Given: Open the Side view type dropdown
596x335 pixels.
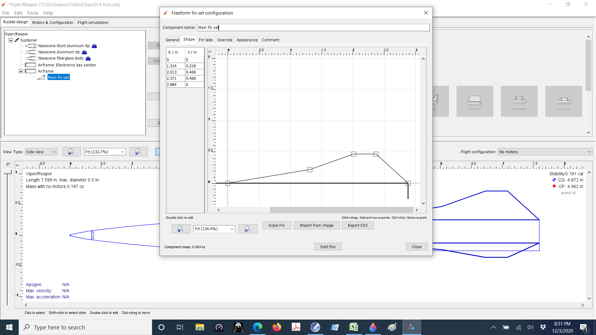Looking at the screenshot, I should pos(41,152).
